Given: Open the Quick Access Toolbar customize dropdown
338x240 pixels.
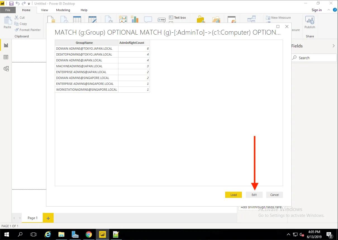Looking at the screenshot, I should coord(29,4).
